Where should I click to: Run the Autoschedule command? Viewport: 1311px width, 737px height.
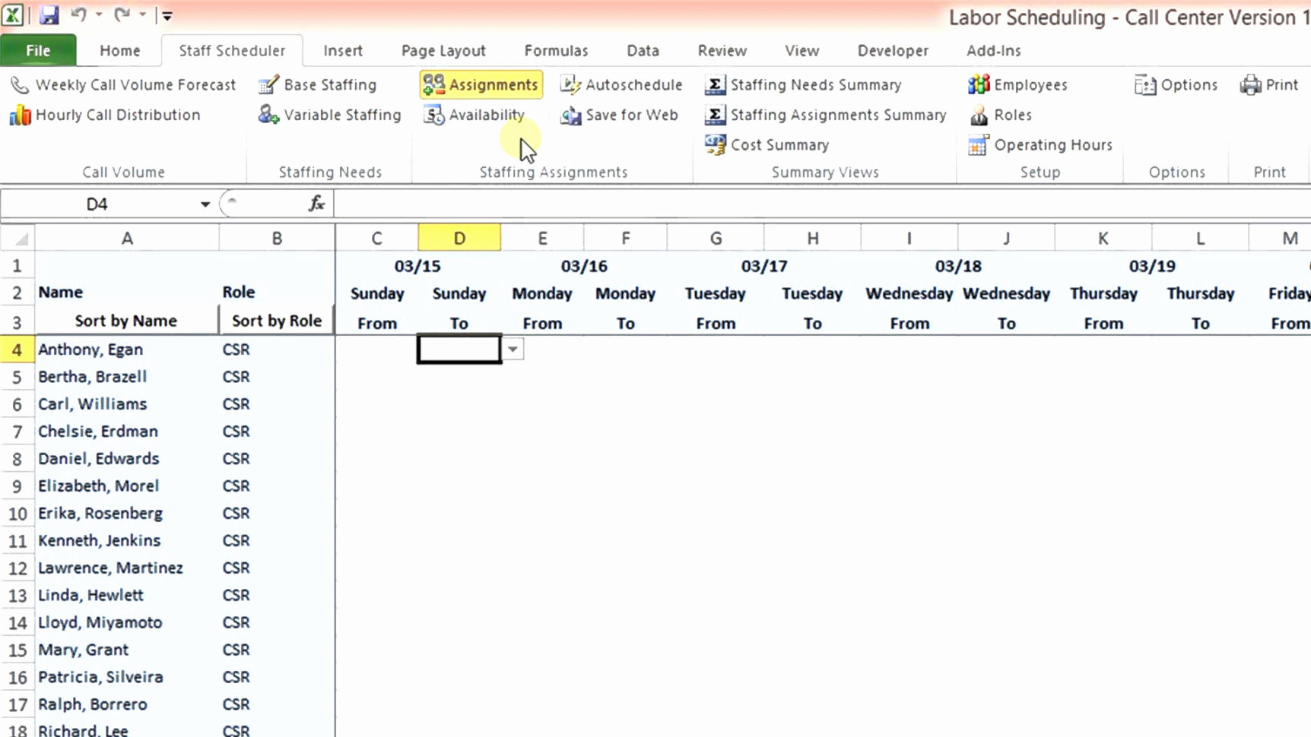tap(621, 85)
